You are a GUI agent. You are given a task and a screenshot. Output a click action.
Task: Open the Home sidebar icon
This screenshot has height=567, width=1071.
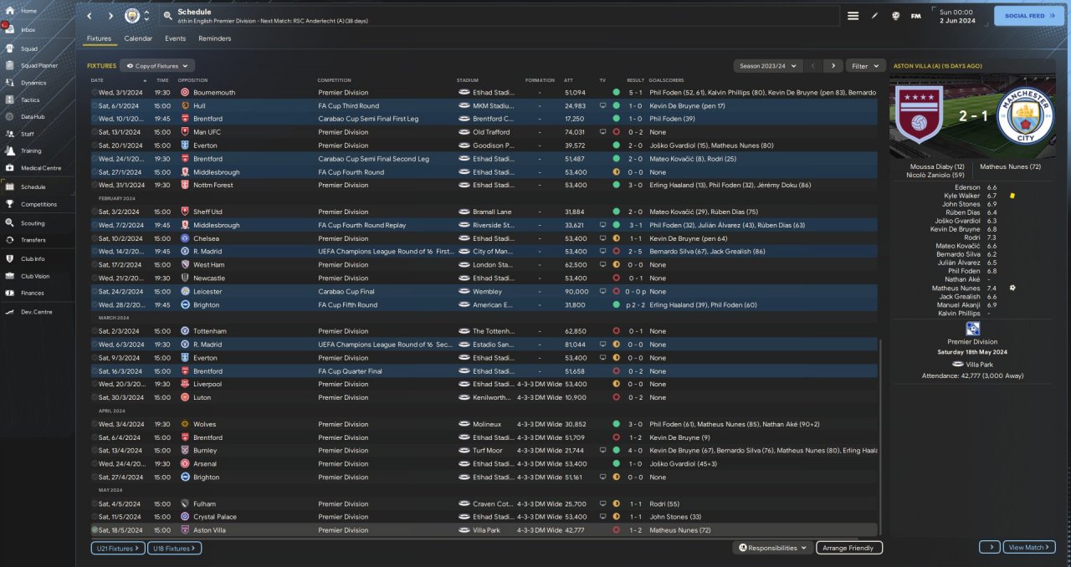coord(10,11)
